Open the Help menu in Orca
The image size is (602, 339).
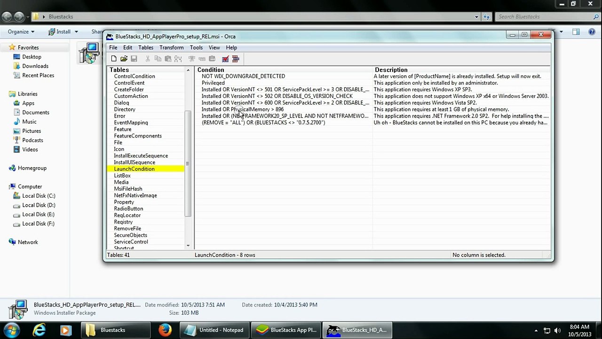[231, 48]
